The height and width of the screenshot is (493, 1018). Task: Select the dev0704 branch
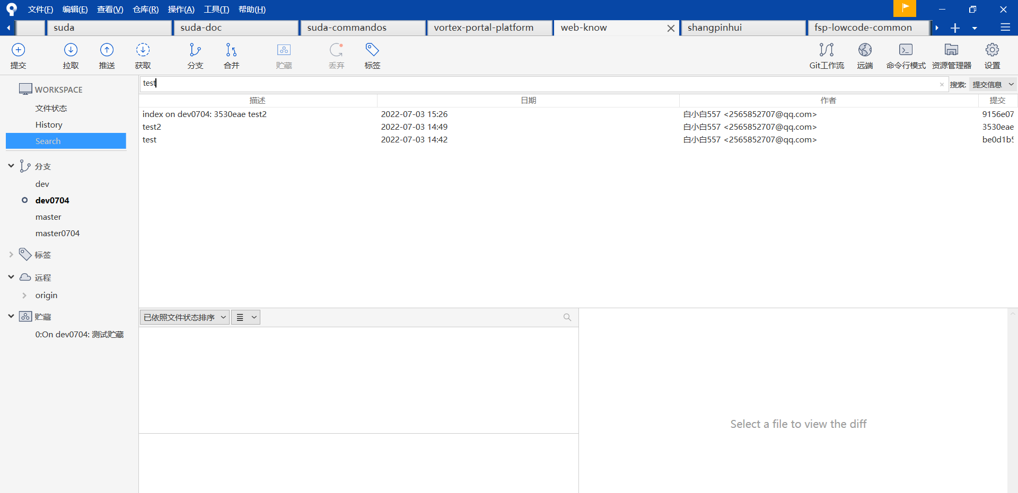click(52, 200)
